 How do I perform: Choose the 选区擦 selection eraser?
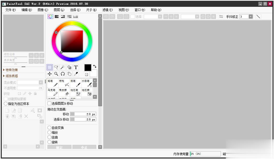(87, 92)
